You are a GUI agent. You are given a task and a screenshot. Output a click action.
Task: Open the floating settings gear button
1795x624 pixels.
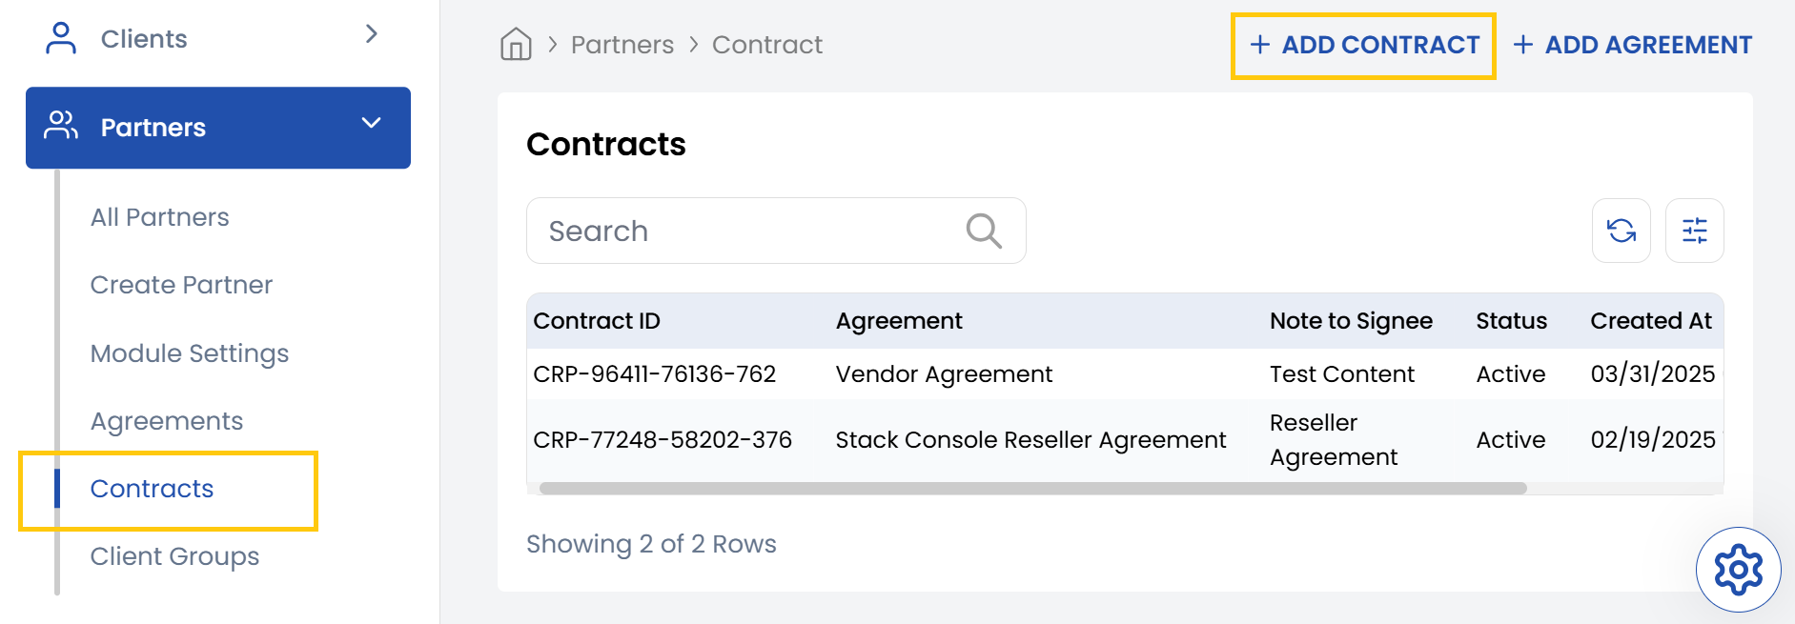click(x=1738, y=570)
